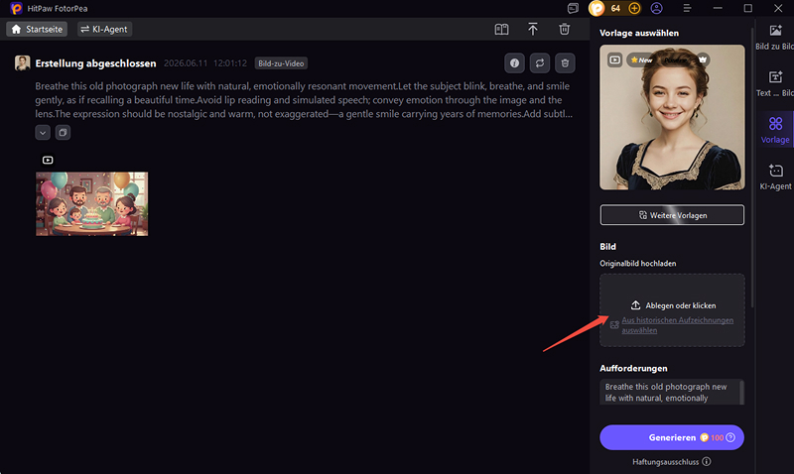Open the Aus historischen Aufzeichnungen auswählen link

pos(678,325)
